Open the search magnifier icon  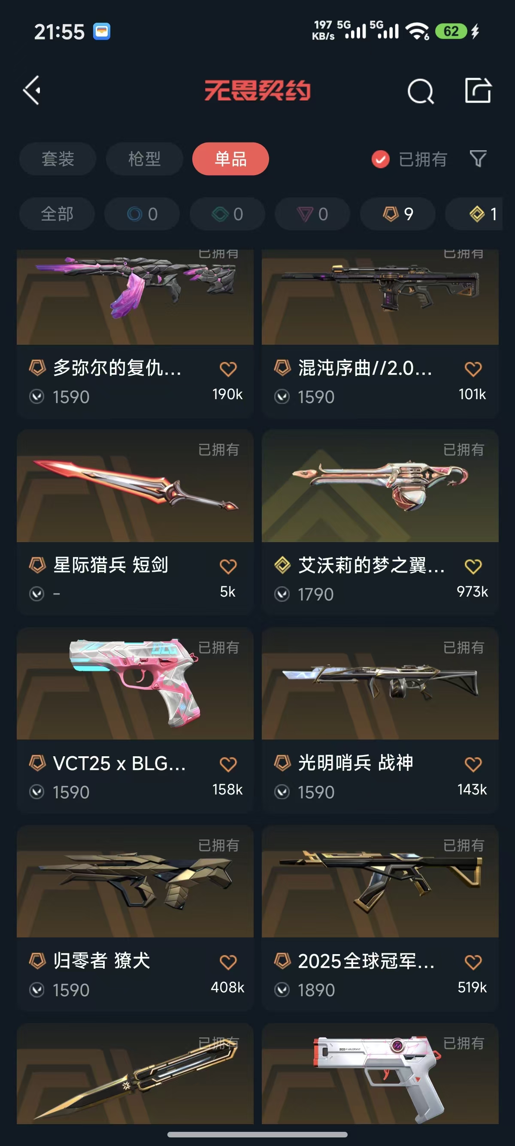pos(420,91)
